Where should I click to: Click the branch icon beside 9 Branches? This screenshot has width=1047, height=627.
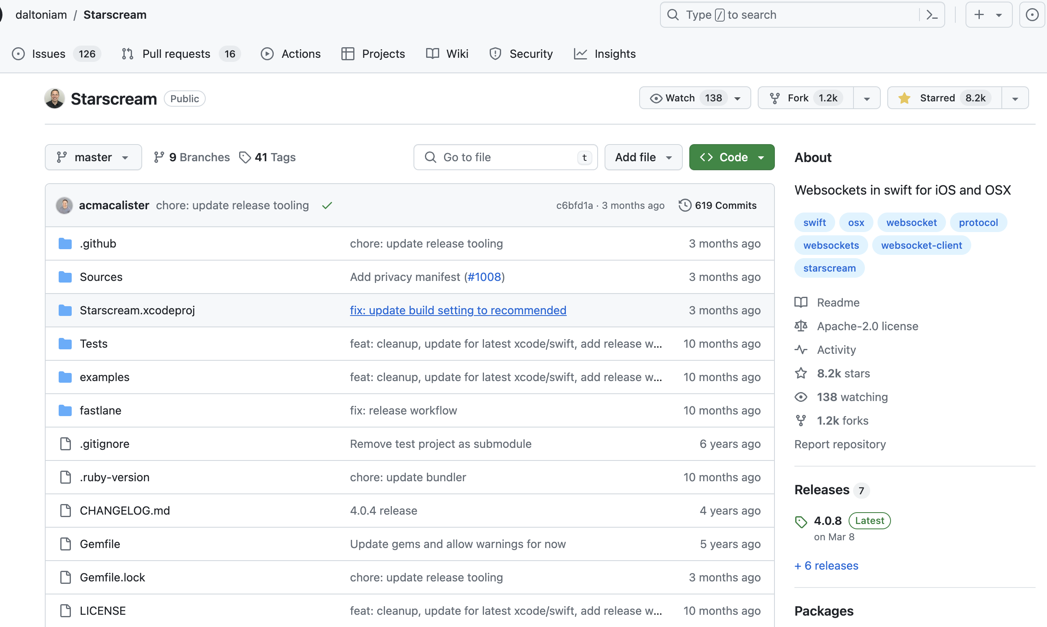point(159,157)
